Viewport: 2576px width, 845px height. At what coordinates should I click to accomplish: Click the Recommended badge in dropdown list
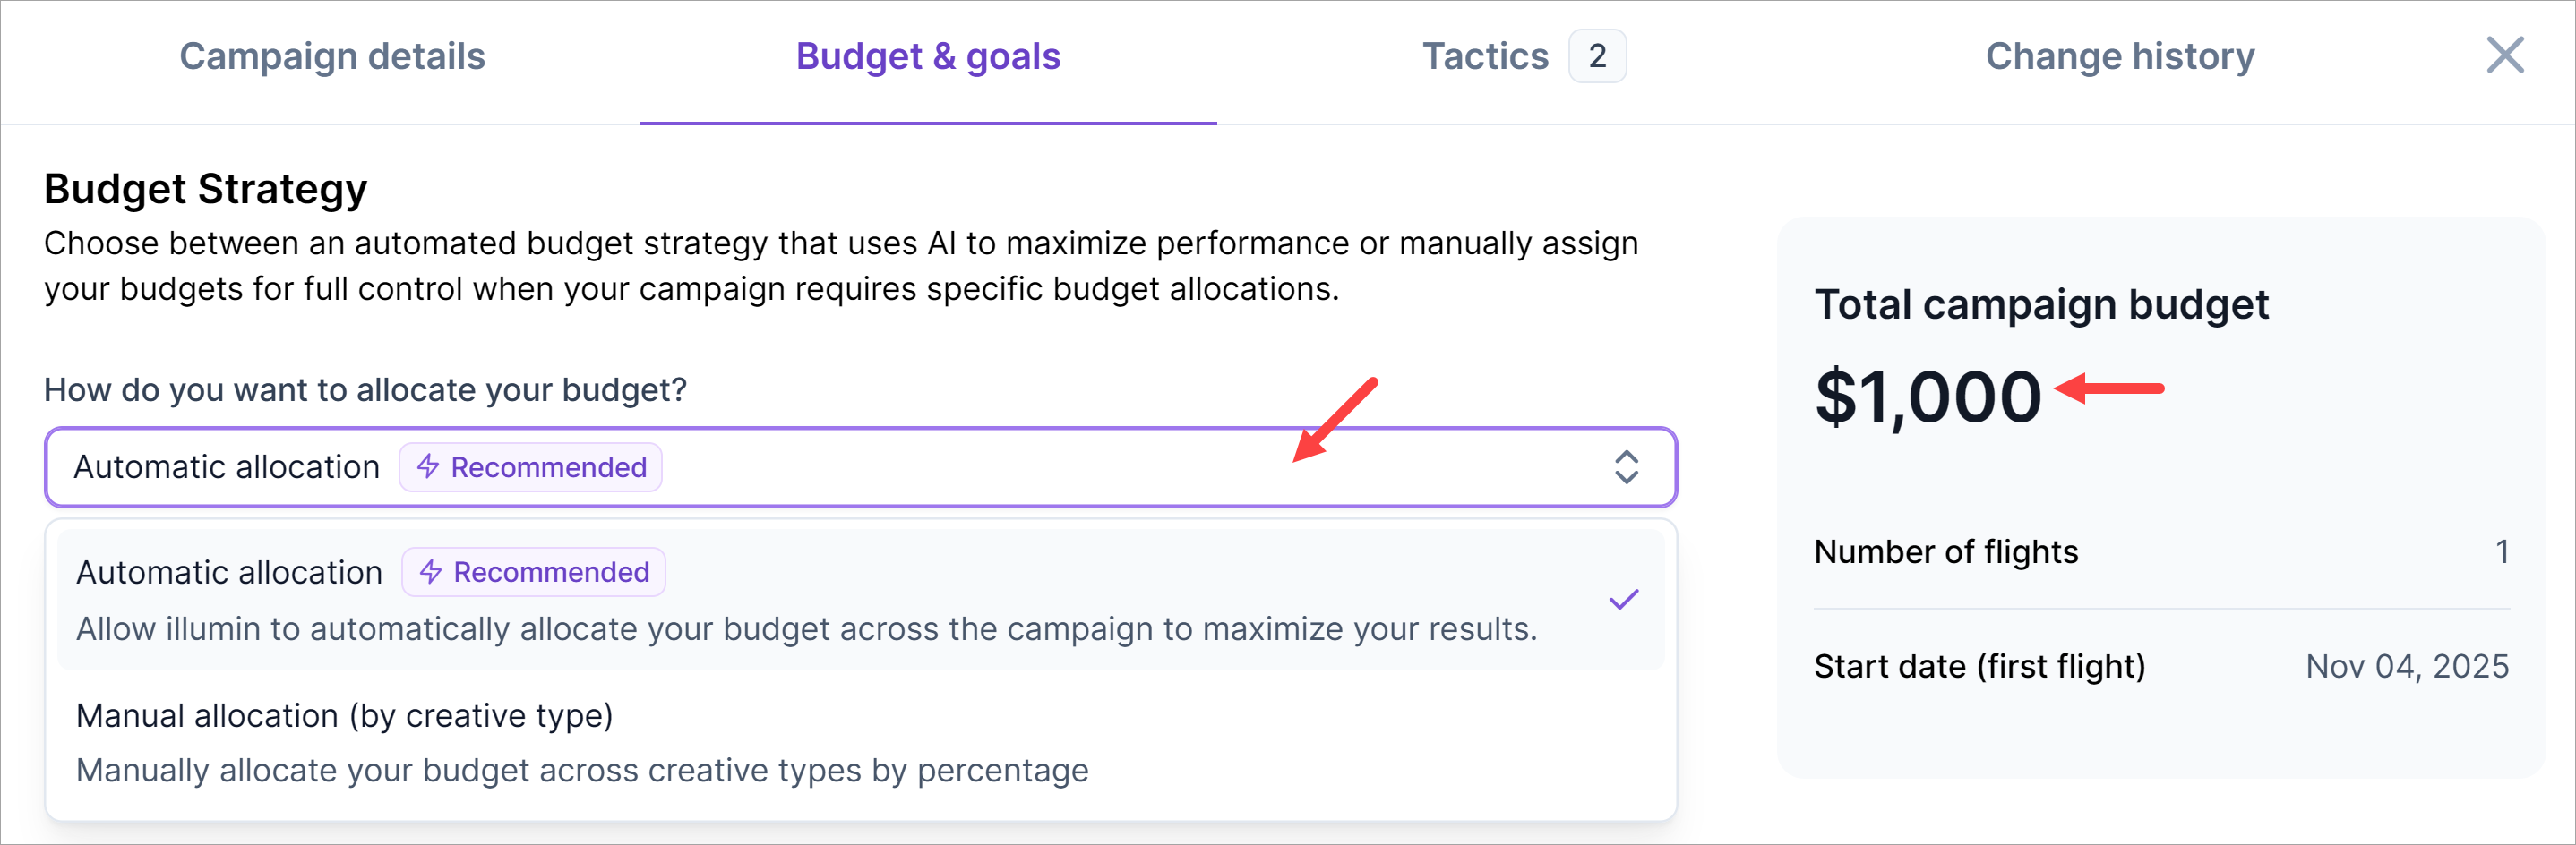pos(534,571)
